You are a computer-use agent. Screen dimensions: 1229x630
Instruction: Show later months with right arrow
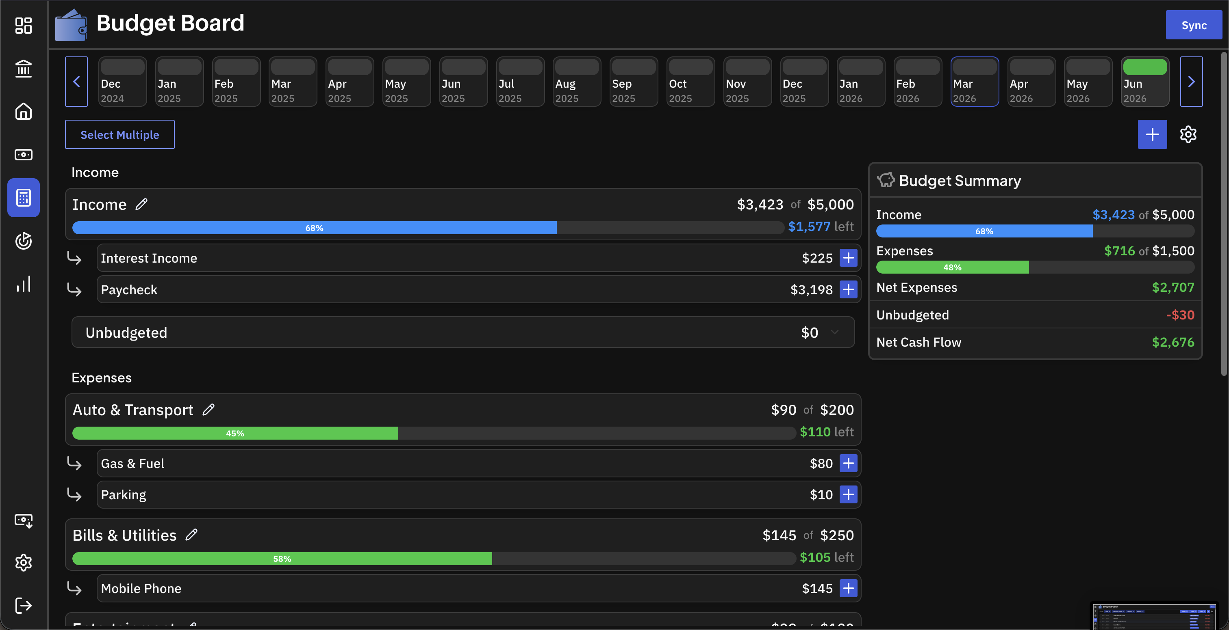pos(1191,82)
